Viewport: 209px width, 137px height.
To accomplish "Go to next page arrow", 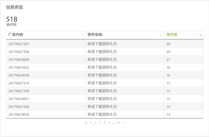I will point(124,123).
